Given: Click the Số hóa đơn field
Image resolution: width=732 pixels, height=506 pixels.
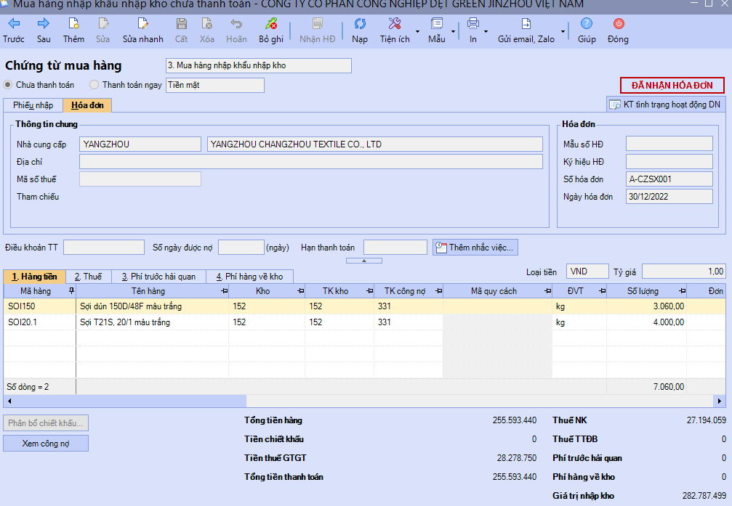Looking at the screenshot, I should coord(669,179).
